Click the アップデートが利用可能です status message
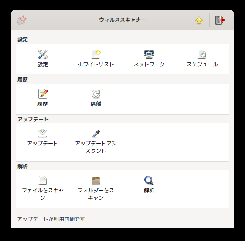The image size is (245, 241). coord(51,219)
